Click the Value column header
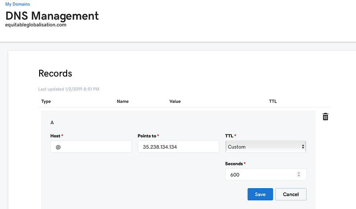The width and height of the screenshot is (356, 209). coord(175,102)
